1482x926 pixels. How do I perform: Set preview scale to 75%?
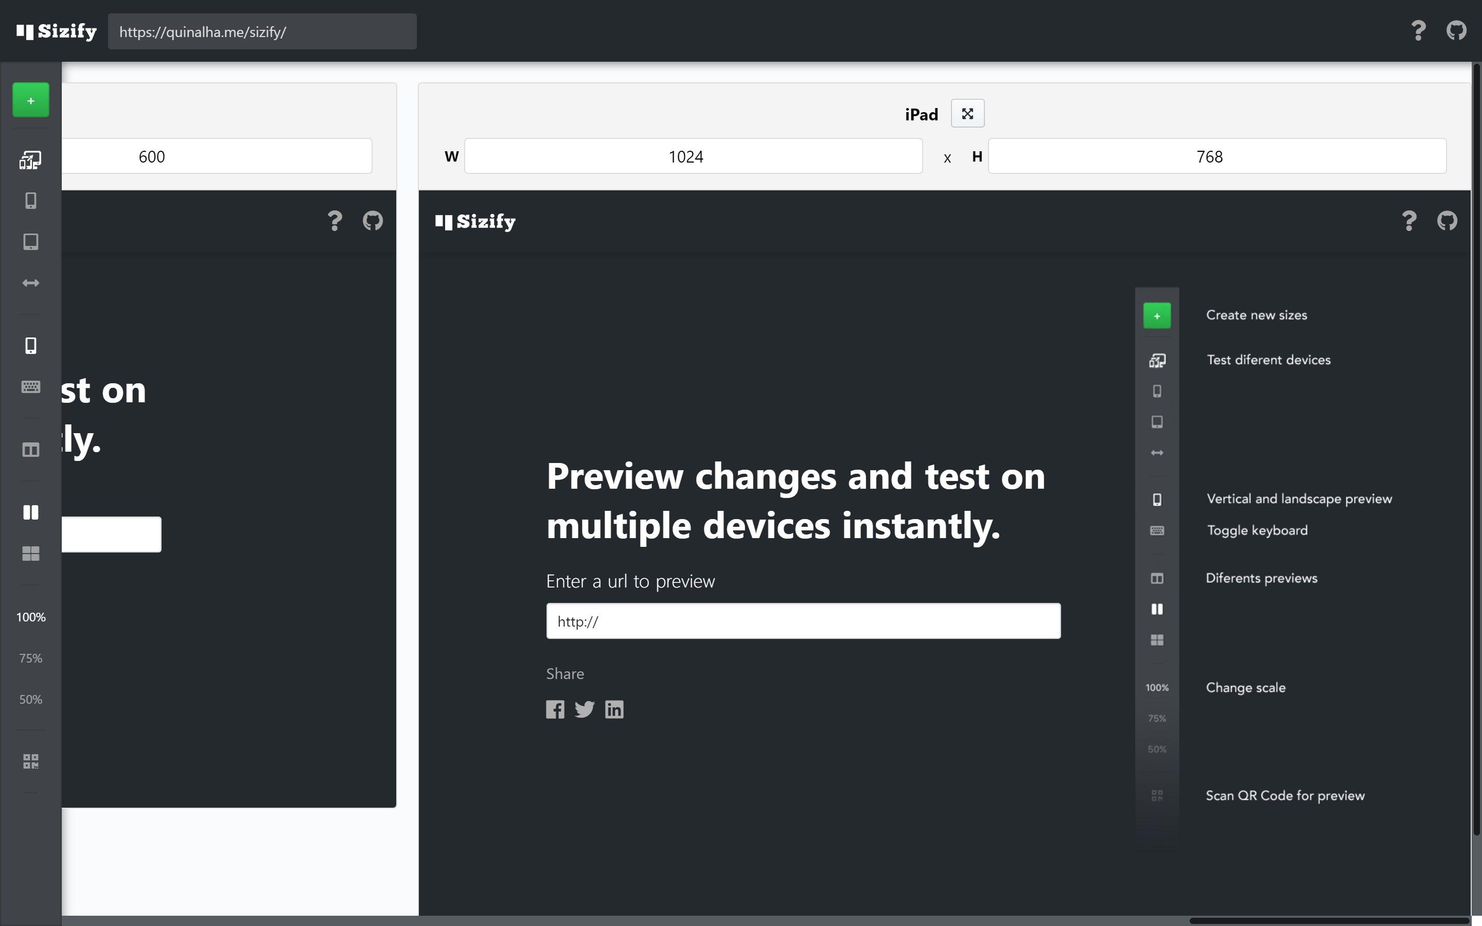pos(31,658)
